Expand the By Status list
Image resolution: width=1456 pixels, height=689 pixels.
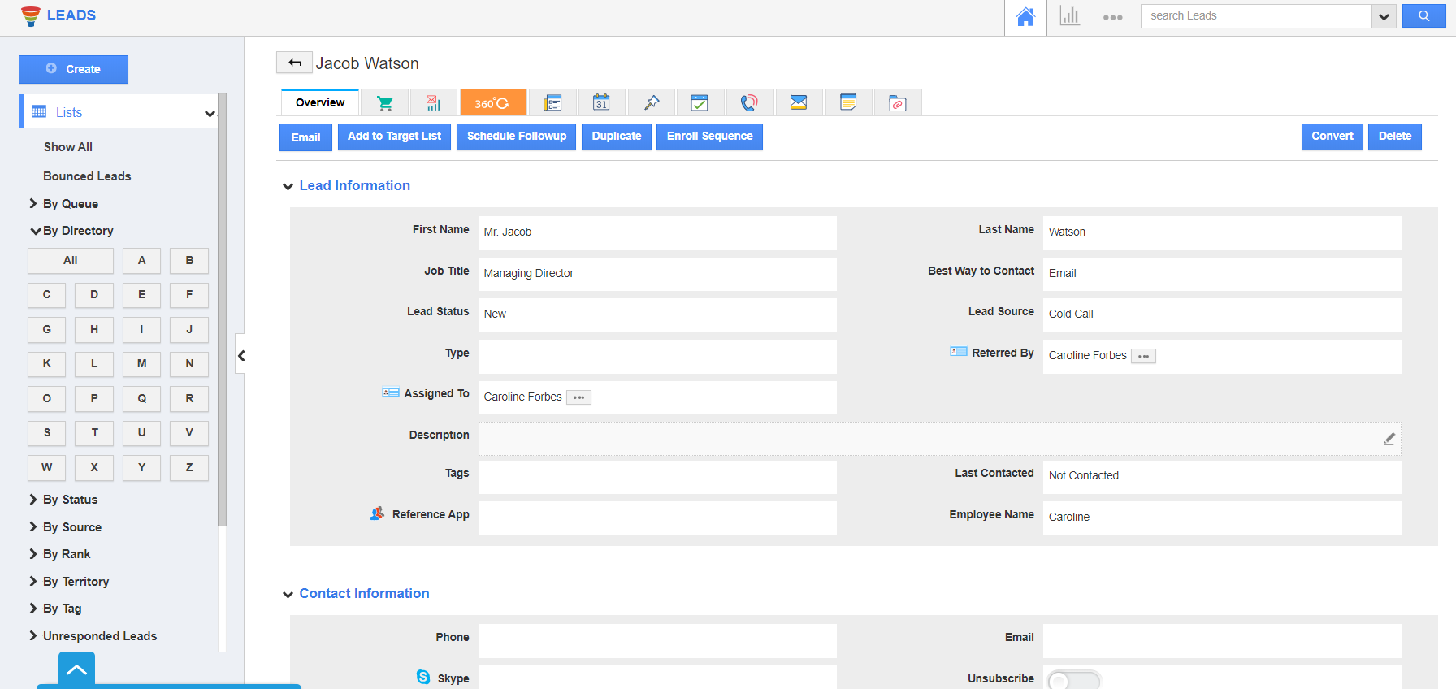70,500
